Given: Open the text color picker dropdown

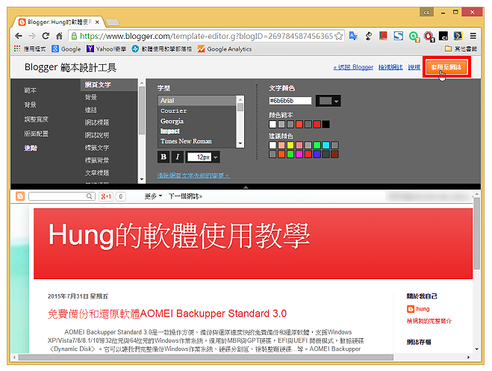Looking at the screenshot, I should click(328, 101).
